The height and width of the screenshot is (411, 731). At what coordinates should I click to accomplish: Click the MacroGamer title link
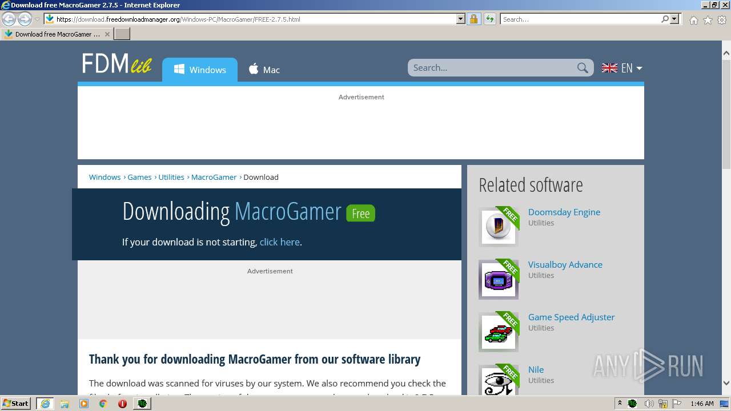[x=288, y=212]
